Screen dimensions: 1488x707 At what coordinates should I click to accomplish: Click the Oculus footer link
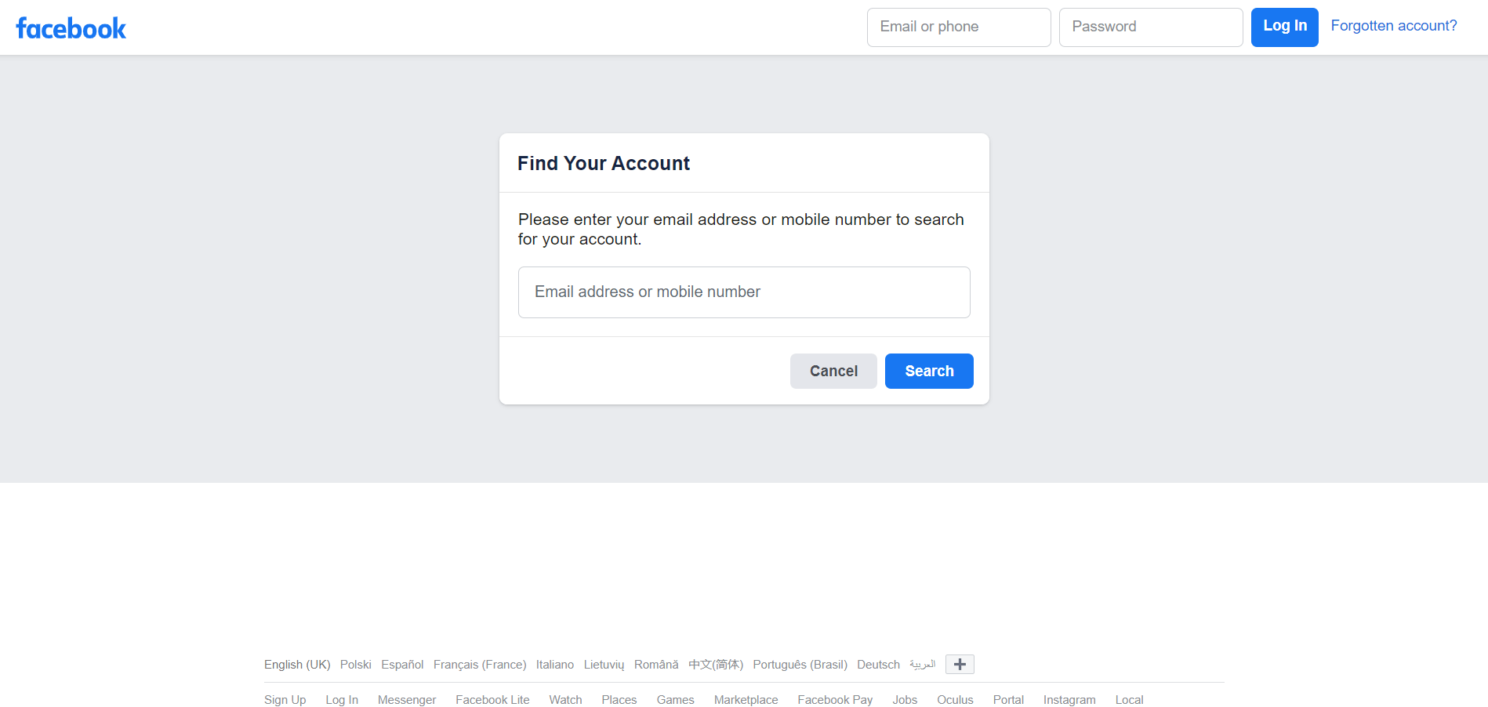pyautogui.click(x=954, y=700)
